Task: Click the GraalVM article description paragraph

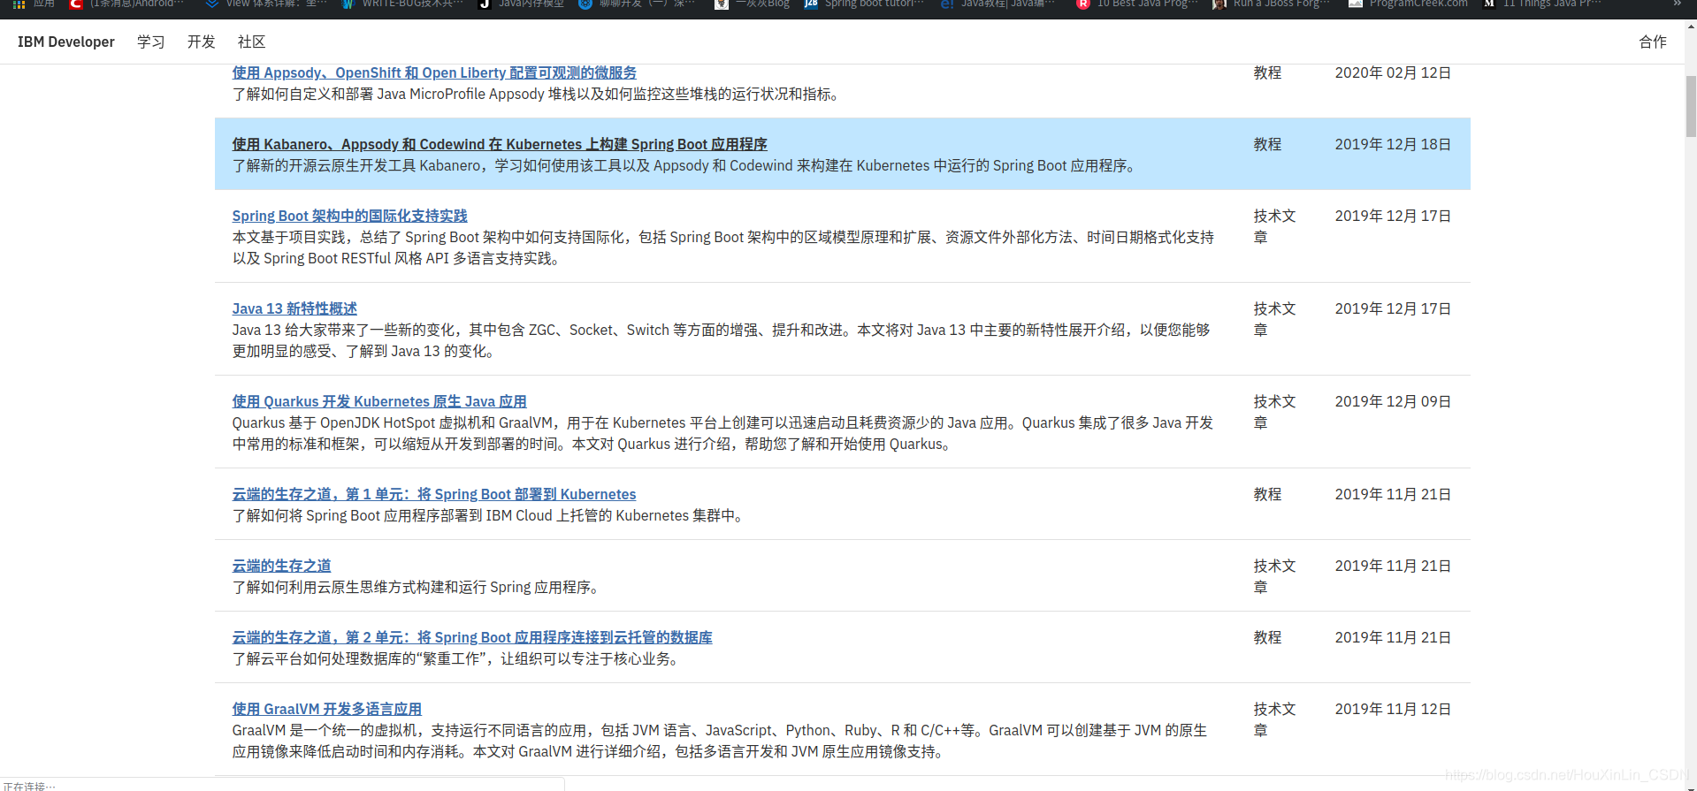Action: click(720, 741)
